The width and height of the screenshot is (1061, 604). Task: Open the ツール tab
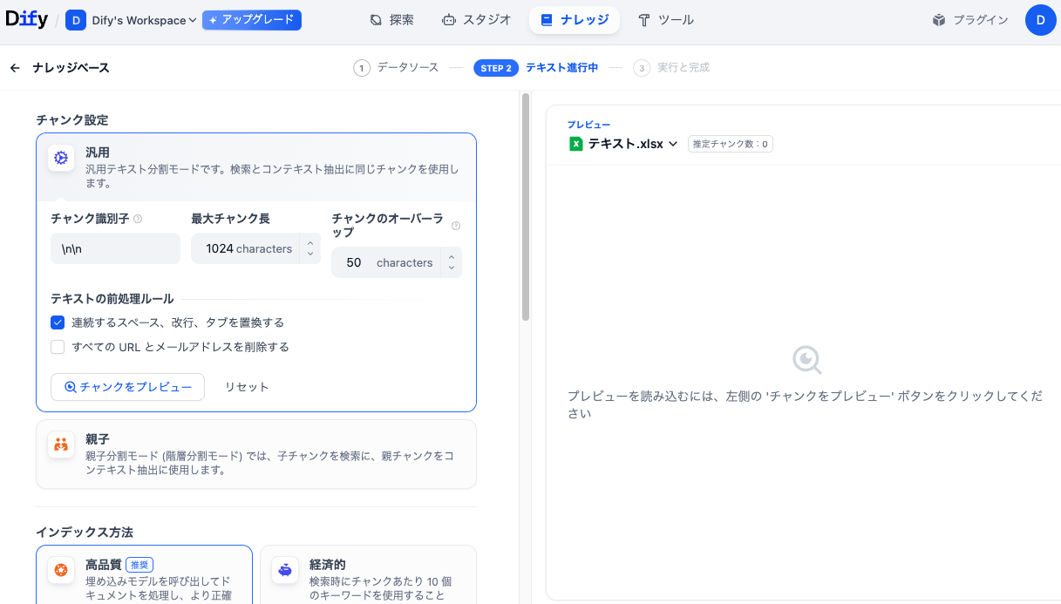[665, 20]
